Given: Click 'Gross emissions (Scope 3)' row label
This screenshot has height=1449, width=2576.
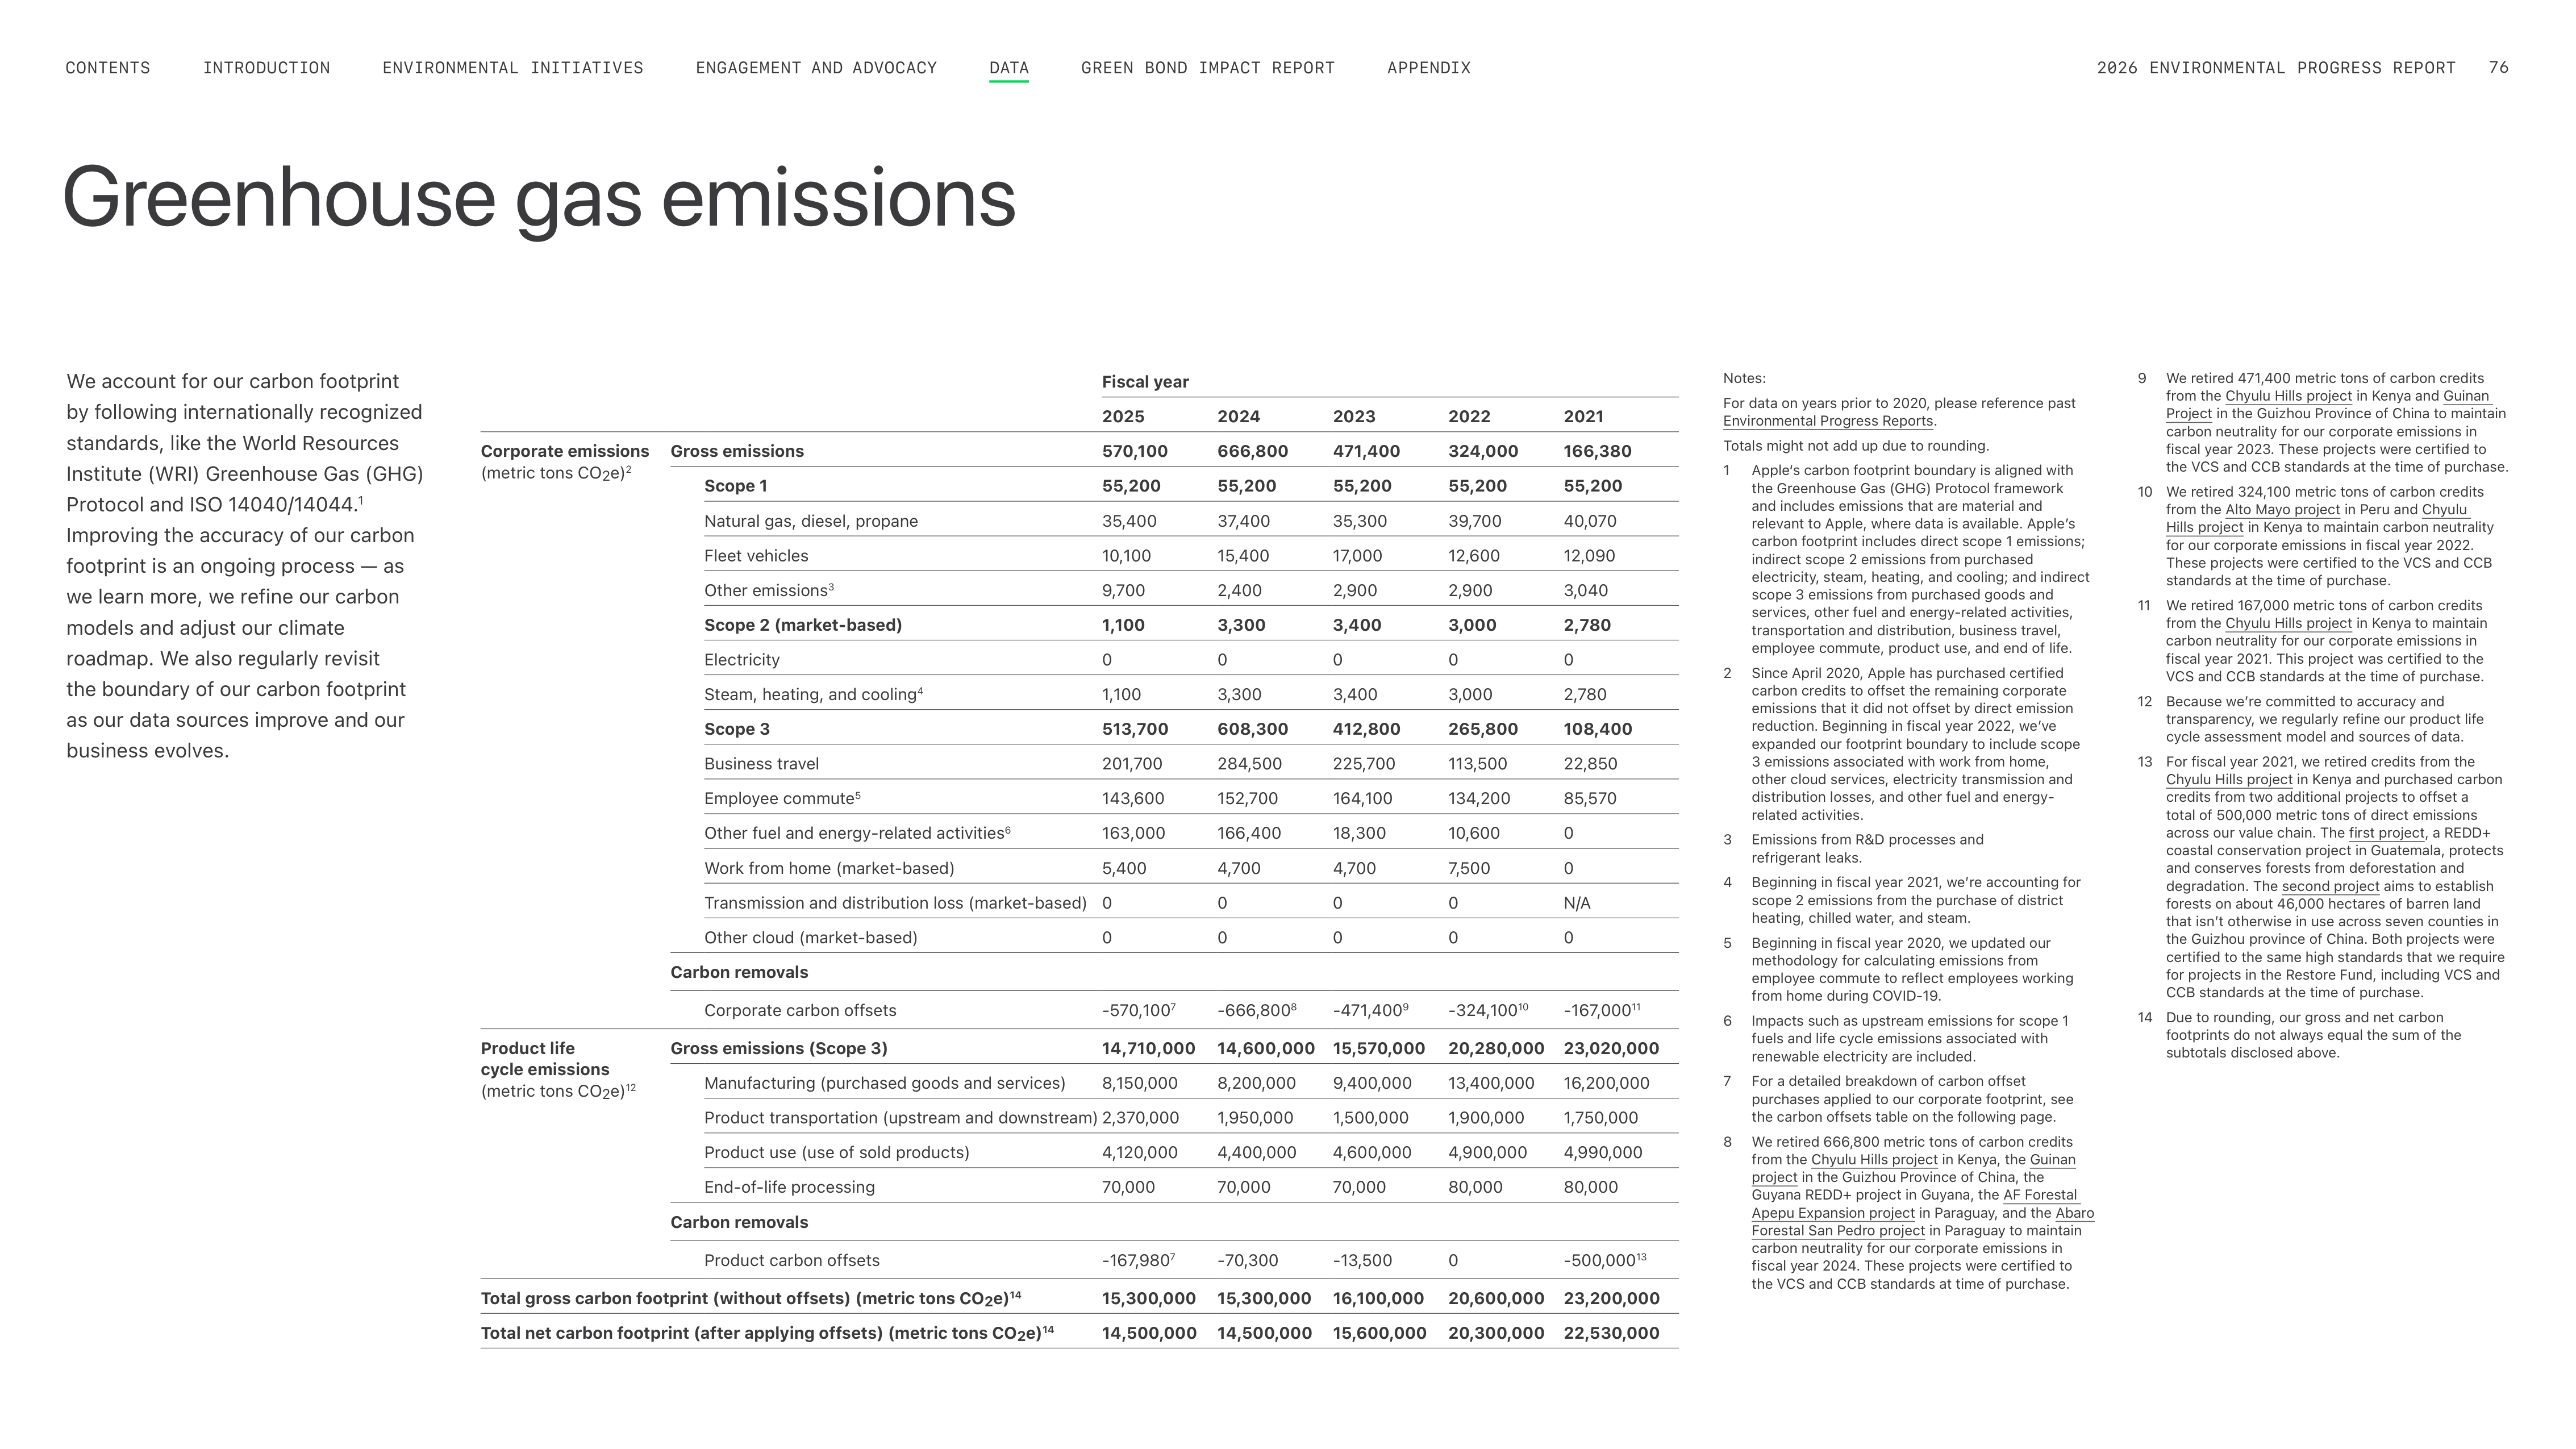Looking at the screenshot, I should (x=779, y=1049).
